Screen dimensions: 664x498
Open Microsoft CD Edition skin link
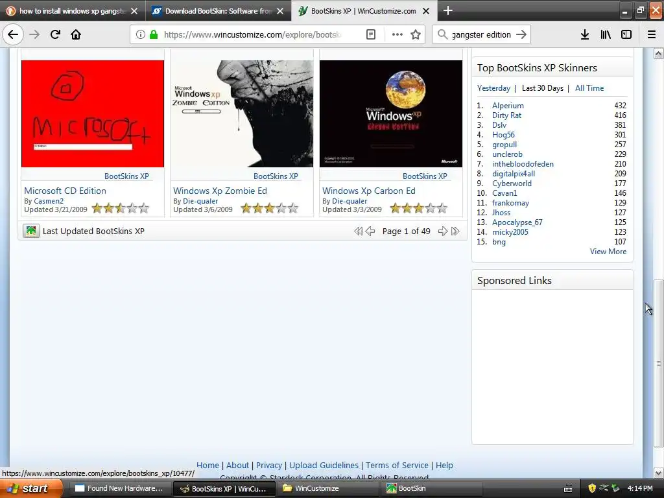click(65, 191)
